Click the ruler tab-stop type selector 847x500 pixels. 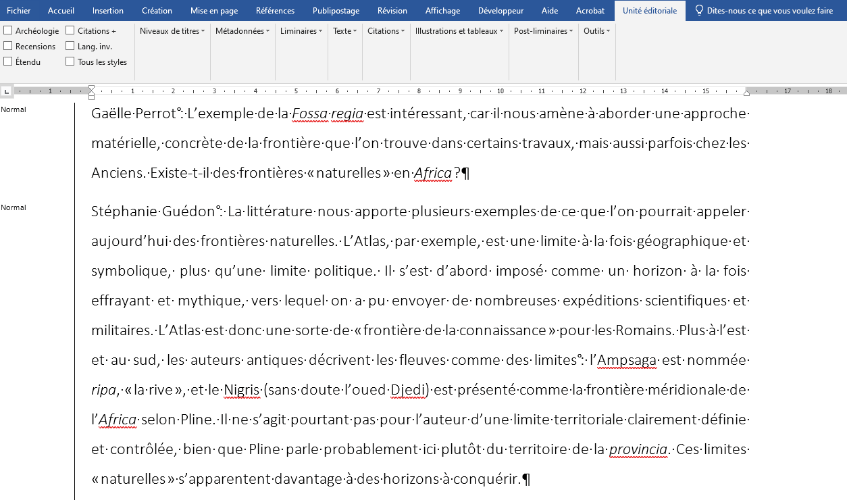tap(6, 91)
